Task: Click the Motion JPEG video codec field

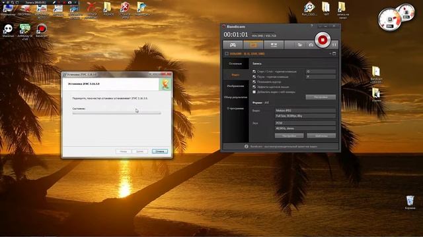Action: pos(305,111)
